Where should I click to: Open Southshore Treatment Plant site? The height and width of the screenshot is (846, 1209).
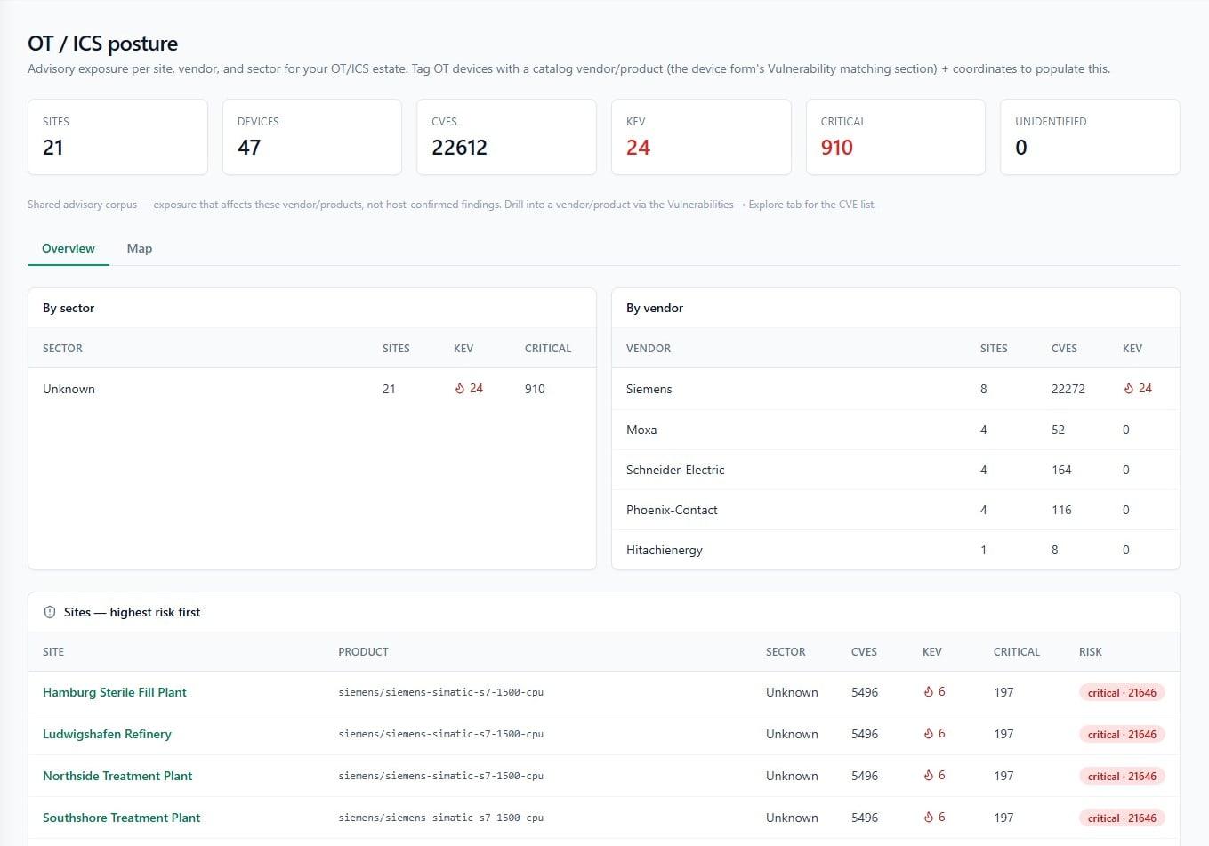(122, 818)
